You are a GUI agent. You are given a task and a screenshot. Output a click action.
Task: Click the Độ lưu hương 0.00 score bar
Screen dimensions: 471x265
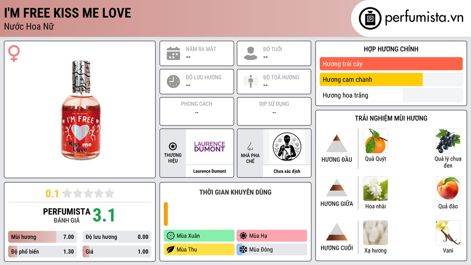click(117, 237)
